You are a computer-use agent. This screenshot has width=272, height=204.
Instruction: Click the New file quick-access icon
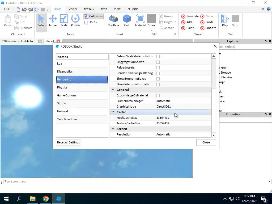tap(18, 9)
